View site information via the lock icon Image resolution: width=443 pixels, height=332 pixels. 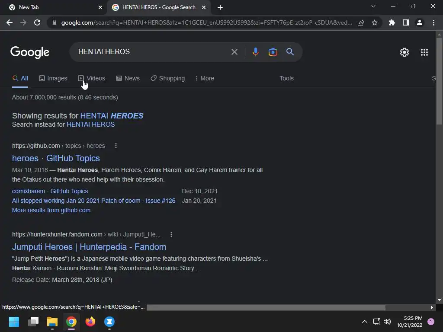click(55, 22)
